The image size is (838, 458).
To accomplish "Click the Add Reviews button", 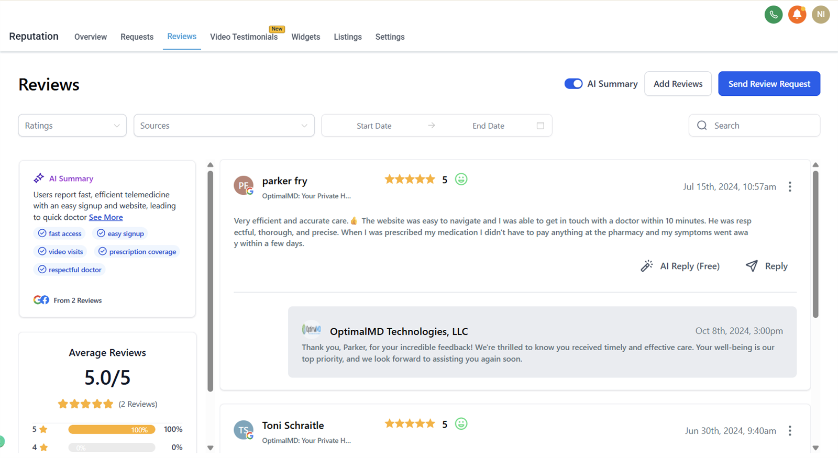I will pos(678,84).
